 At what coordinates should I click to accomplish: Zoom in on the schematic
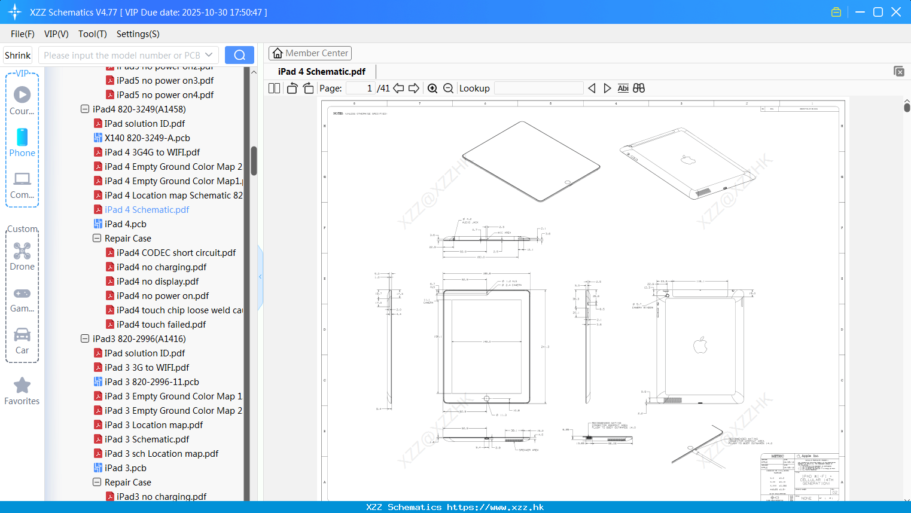(432, 88)
